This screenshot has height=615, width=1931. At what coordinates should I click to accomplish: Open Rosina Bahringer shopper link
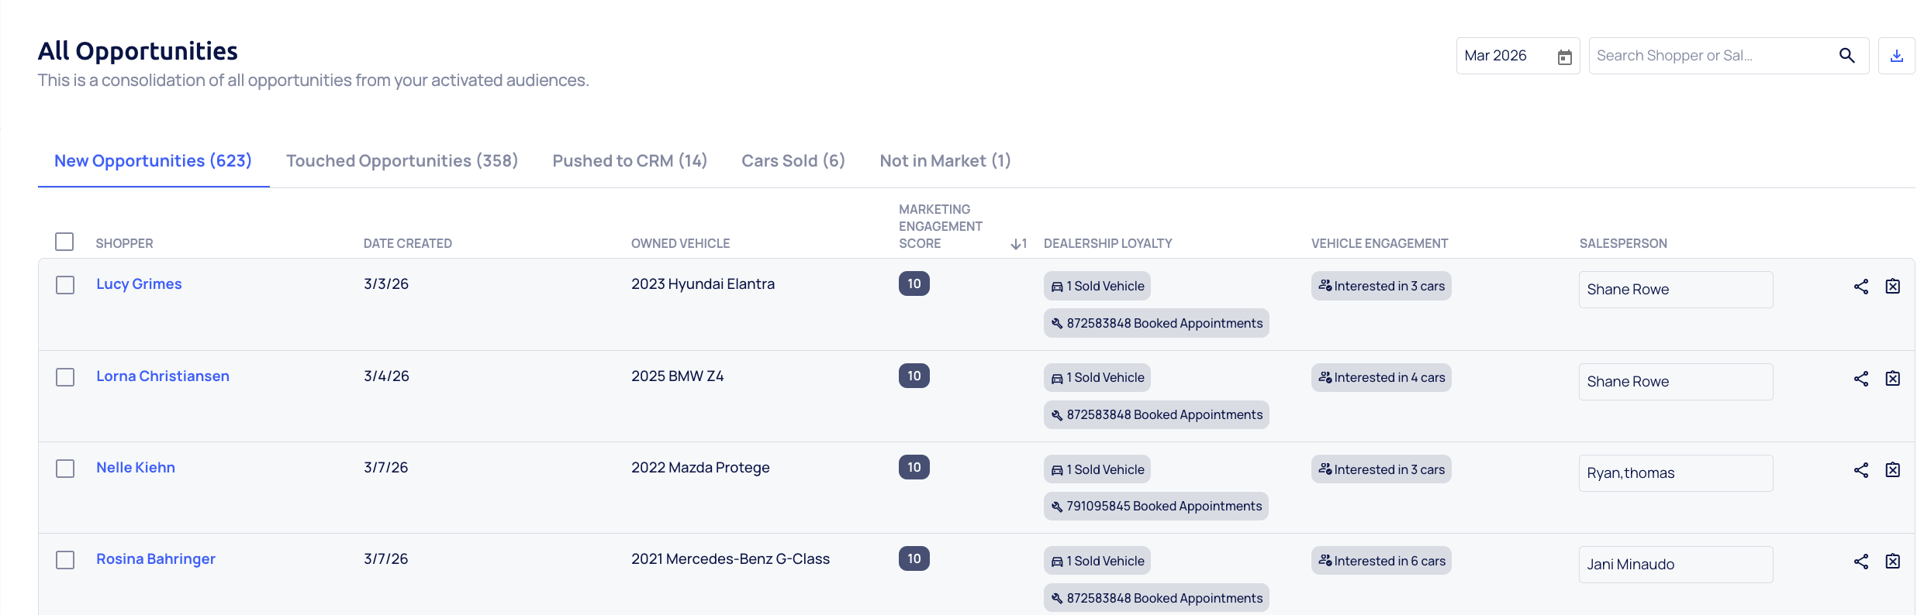[x=156, y=559]
